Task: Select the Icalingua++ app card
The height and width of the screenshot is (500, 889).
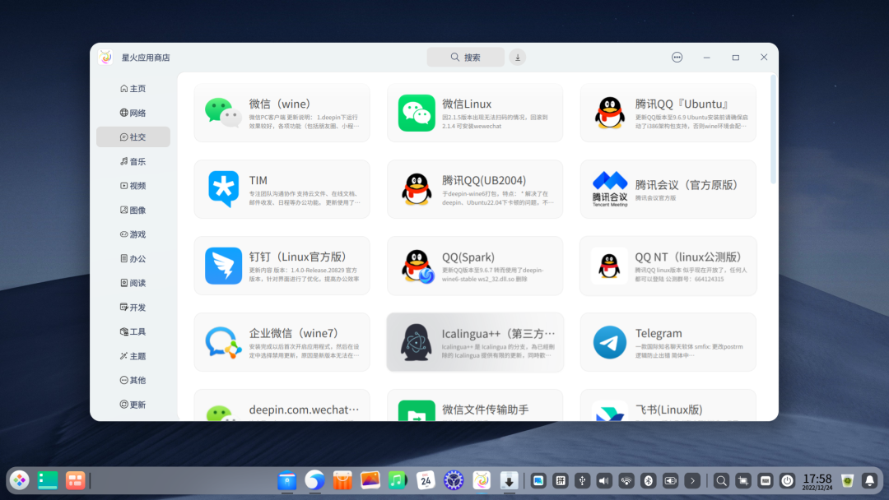Action: [475, 342]
